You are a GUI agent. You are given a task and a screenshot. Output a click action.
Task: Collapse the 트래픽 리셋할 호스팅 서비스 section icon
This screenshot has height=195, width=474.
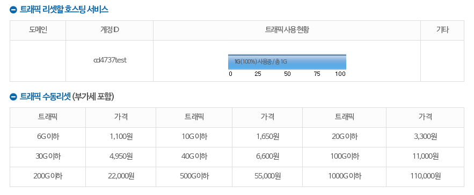tap(13, 10)
